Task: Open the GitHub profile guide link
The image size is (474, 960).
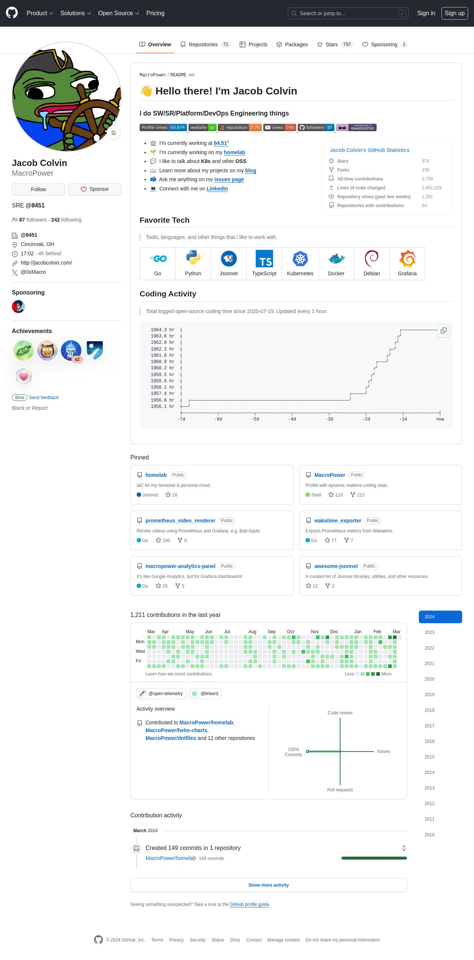Action: coord(250,904)
